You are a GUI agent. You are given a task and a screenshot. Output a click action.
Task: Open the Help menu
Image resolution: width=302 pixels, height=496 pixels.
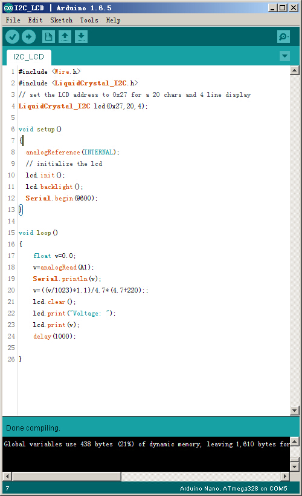[113, 20]
